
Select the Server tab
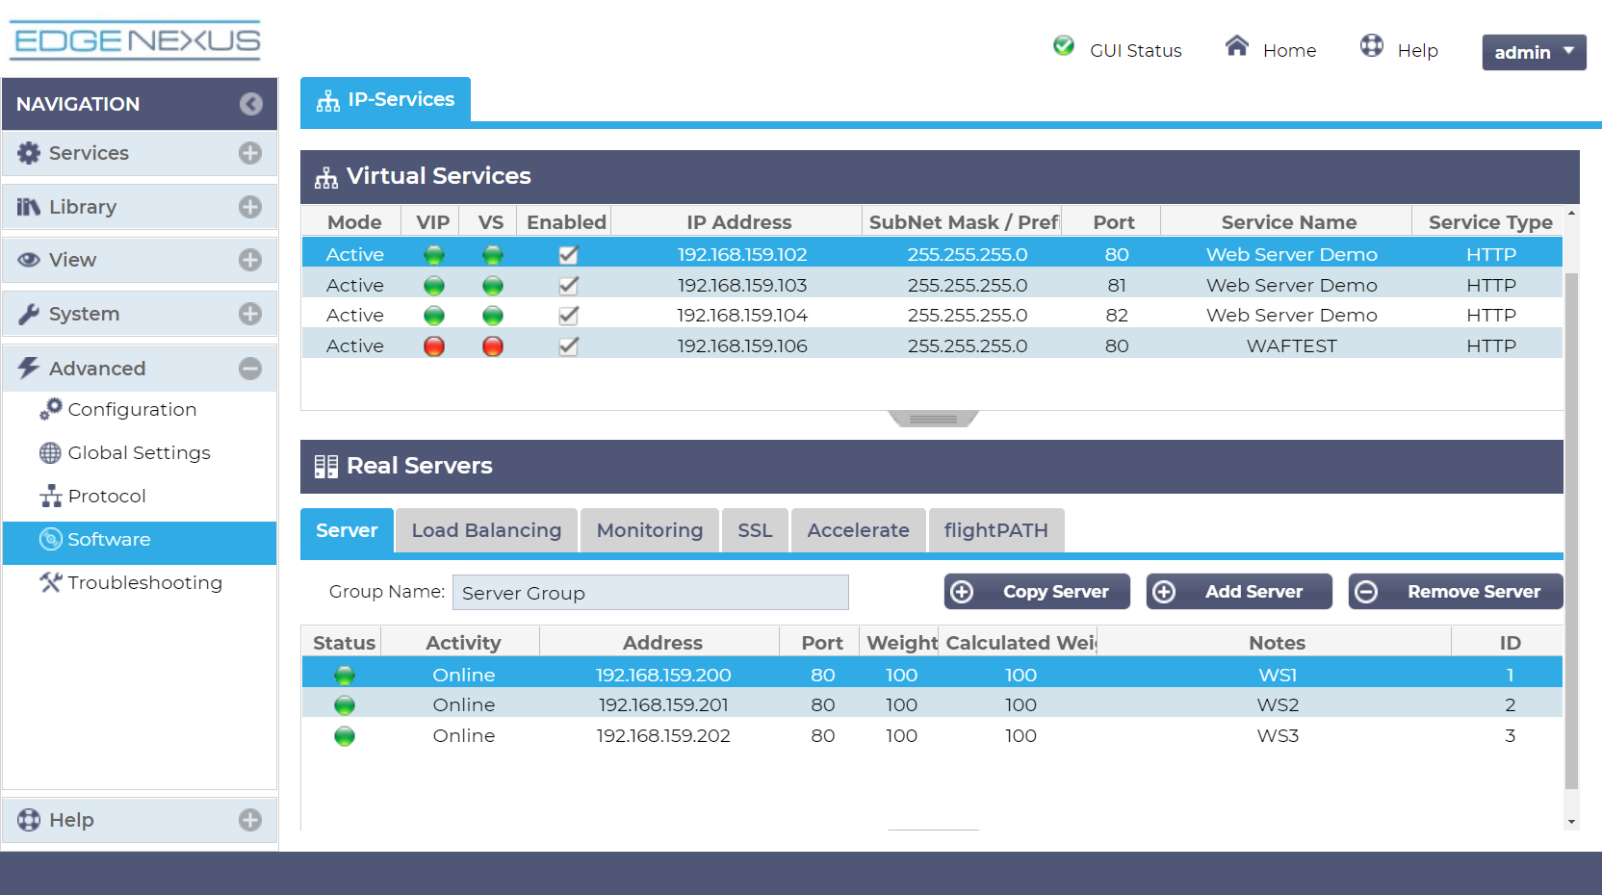[x=347, y=530]
